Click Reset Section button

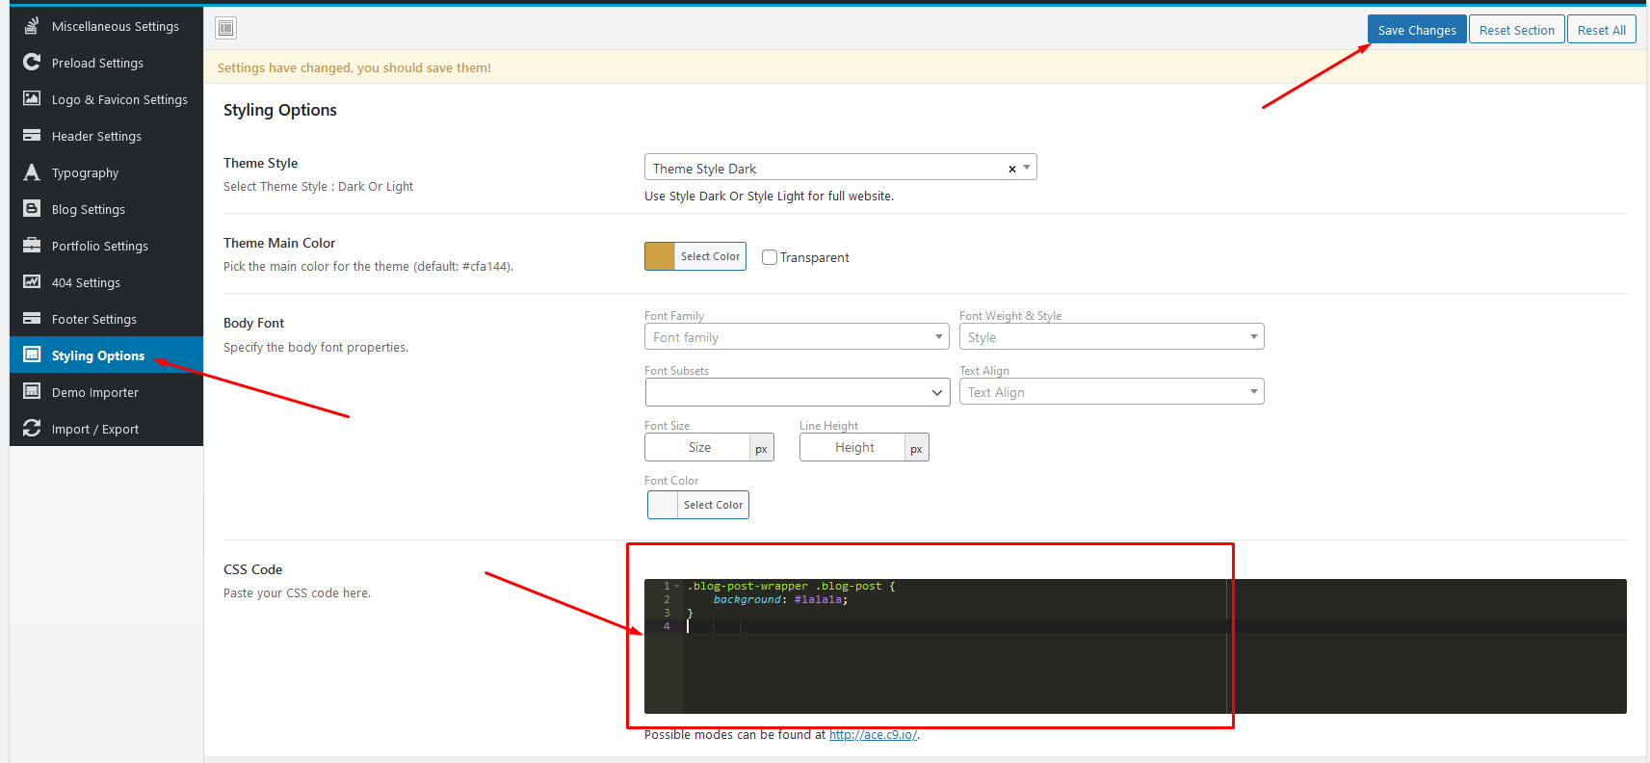(1516, 30)
